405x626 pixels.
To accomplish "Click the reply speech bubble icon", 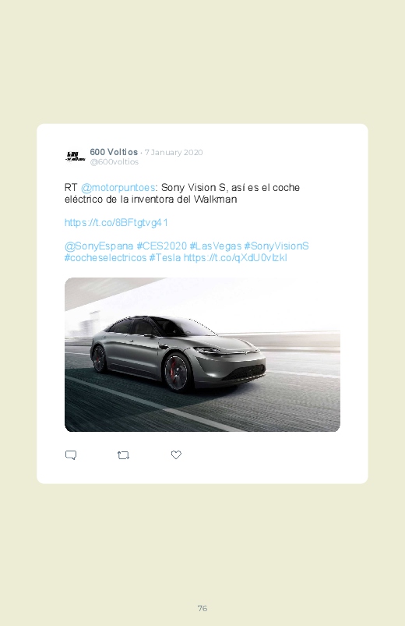I will pos(71,455).
